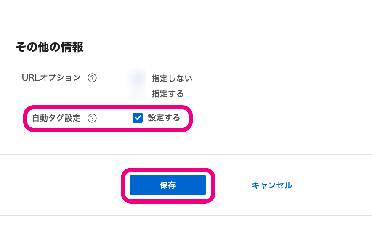
Task: Tap the circled question mark after 自動タグ設定
Action: coord(92,118)
